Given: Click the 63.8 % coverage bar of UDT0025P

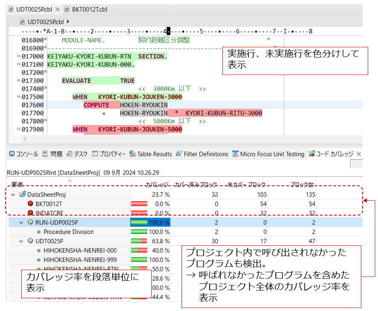Looking at the screenshot, I should (x=139, y=241).
